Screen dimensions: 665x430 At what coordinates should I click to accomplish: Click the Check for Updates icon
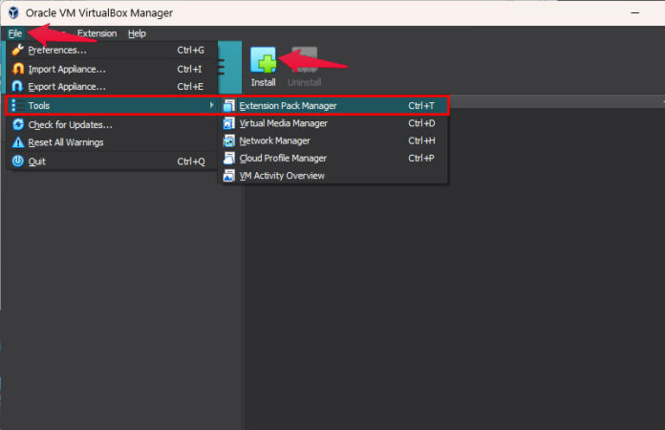[18, 124]
